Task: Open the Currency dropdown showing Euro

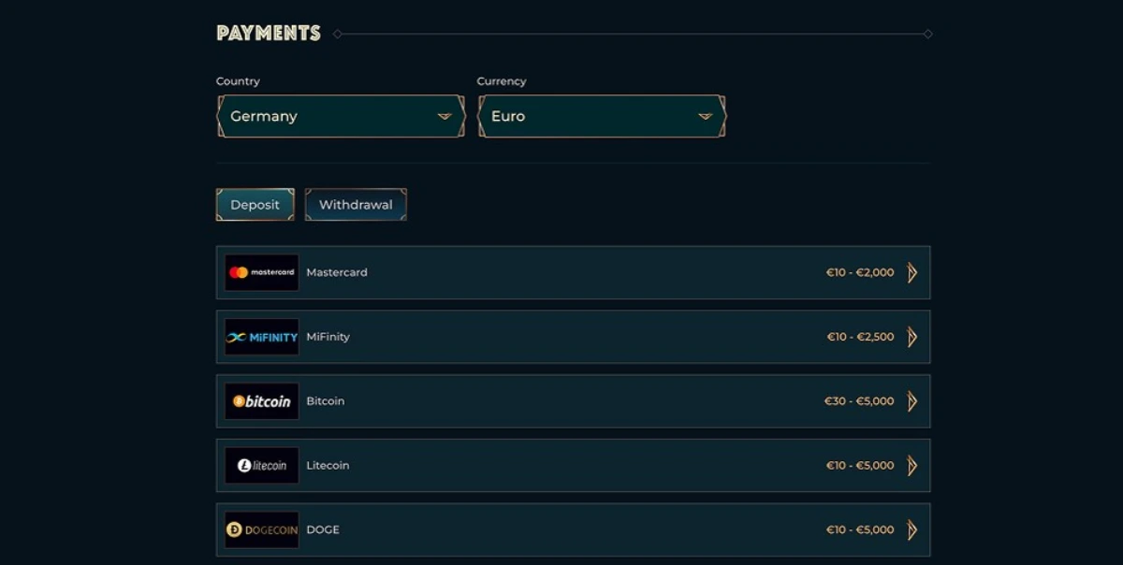Action: pyautogui.click(x=602, y=116)
